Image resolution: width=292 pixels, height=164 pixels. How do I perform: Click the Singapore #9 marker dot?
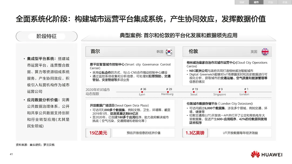click(x=220, y=92)
